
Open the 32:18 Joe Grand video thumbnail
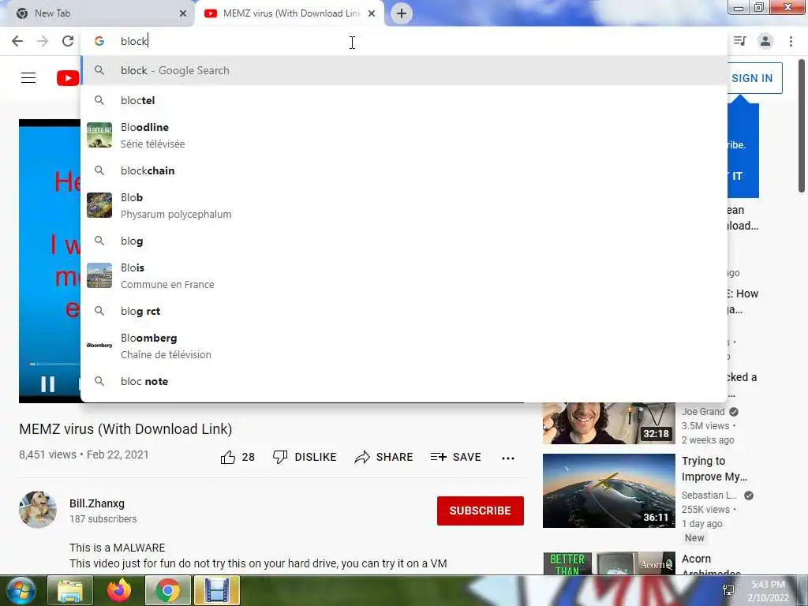(x=608, y=423)
